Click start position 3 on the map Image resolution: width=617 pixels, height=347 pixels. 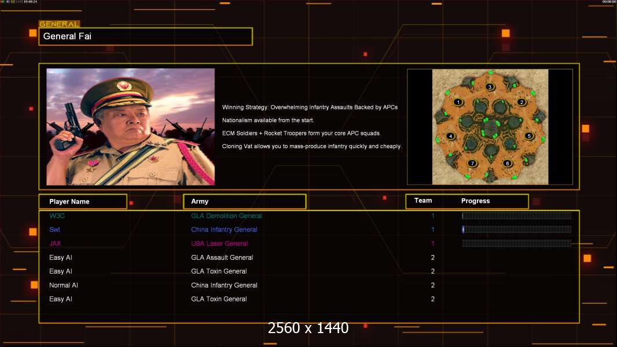click(490, 87)
